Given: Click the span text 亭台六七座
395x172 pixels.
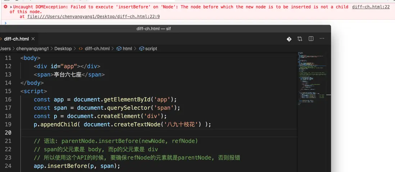Looking at the screenshot, I should coord(68,74).
